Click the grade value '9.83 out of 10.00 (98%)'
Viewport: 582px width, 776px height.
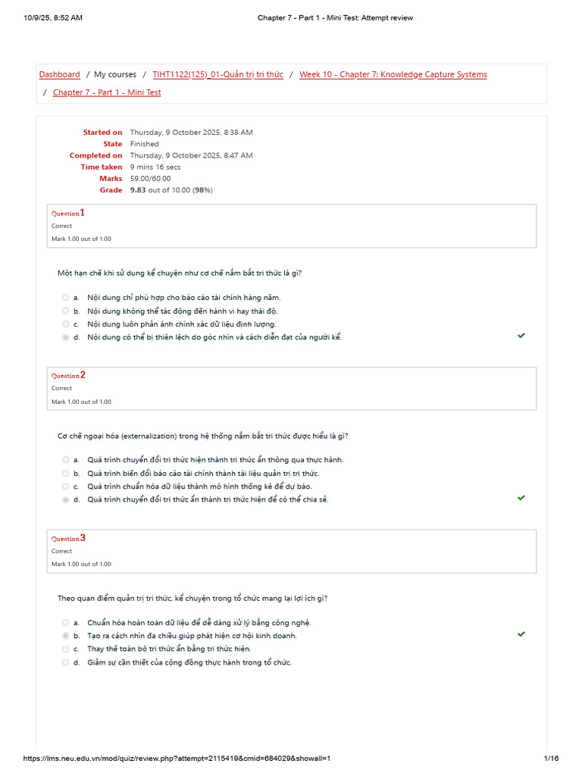[x=171, y=190]
